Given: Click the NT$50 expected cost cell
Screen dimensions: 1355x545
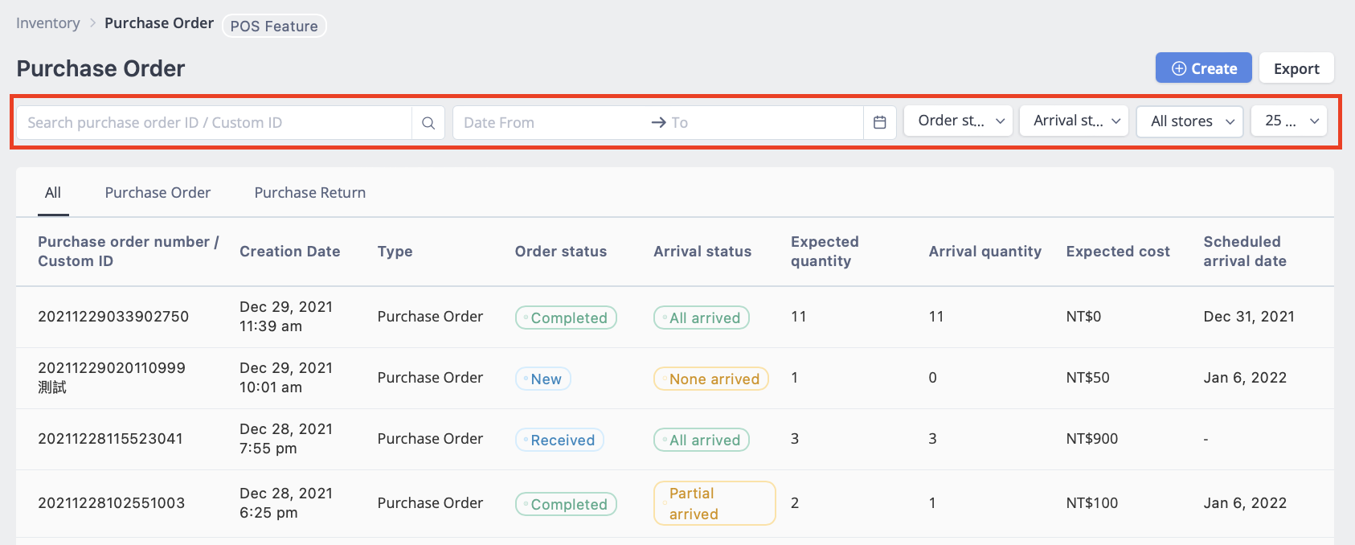Looking at the screenshot, I should pos(1087,378).
